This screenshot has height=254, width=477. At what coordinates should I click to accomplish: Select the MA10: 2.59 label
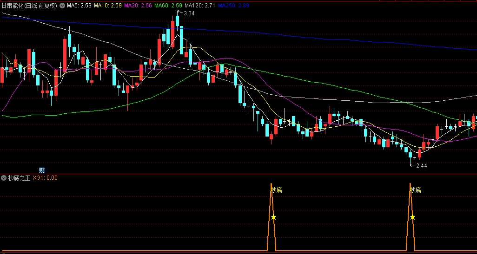click(108, 5)
